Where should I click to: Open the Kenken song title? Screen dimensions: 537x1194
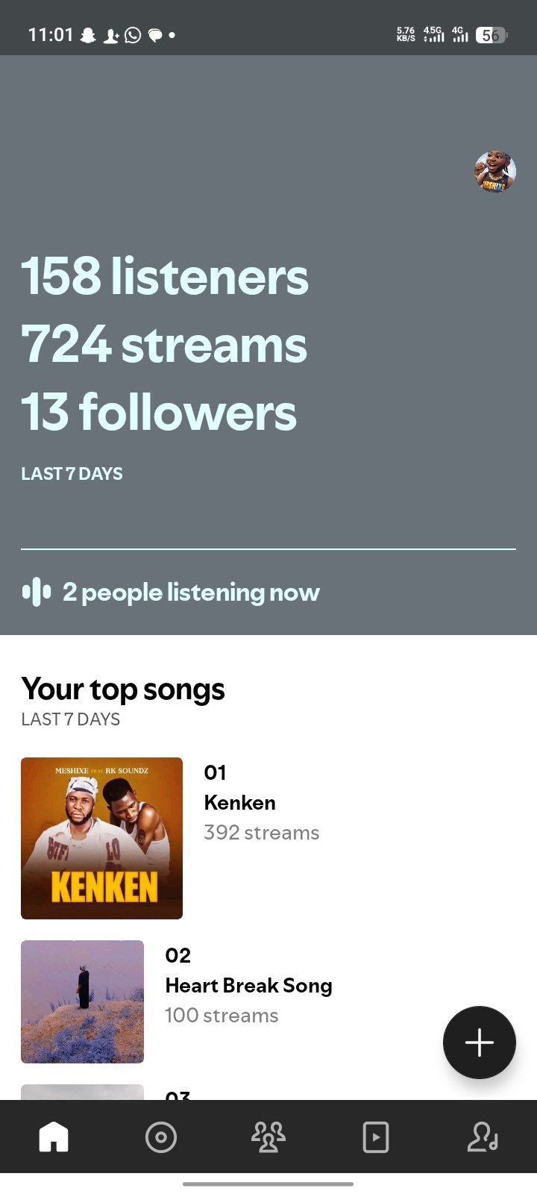(x=240, y=803)
